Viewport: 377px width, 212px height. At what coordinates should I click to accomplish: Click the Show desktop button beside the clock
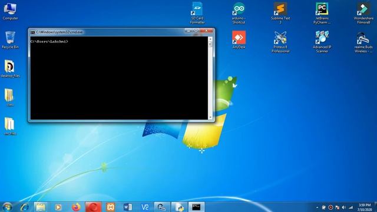(x=375, y=207)
